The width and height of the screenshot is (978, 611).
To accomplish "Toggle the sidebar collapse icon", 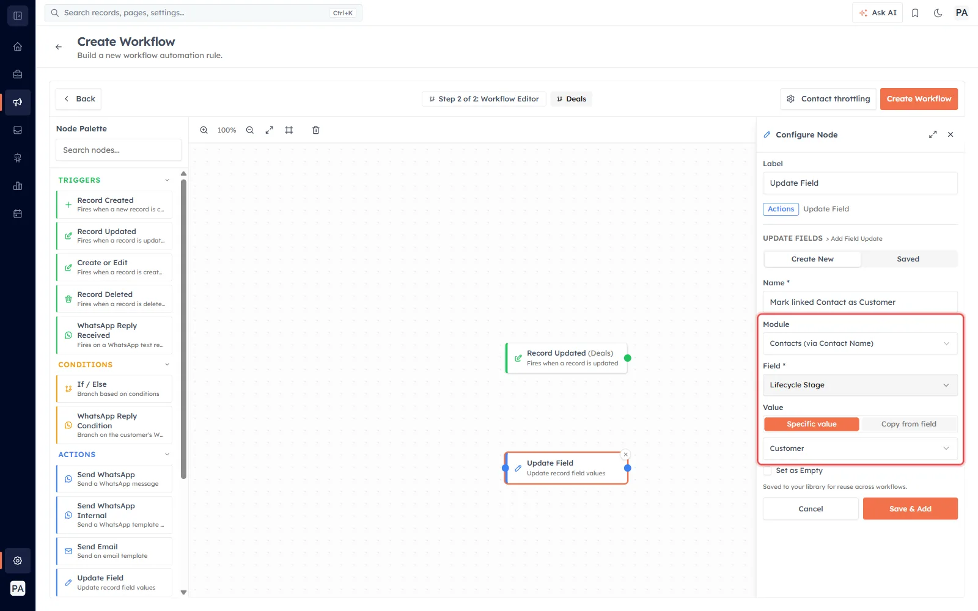I will click(x=18, y=16).
